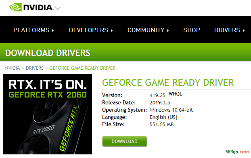Open the COMMUNITY menu
Viewport: 251px width, 158px height.
pyautogui.click(x=146, y=30)
